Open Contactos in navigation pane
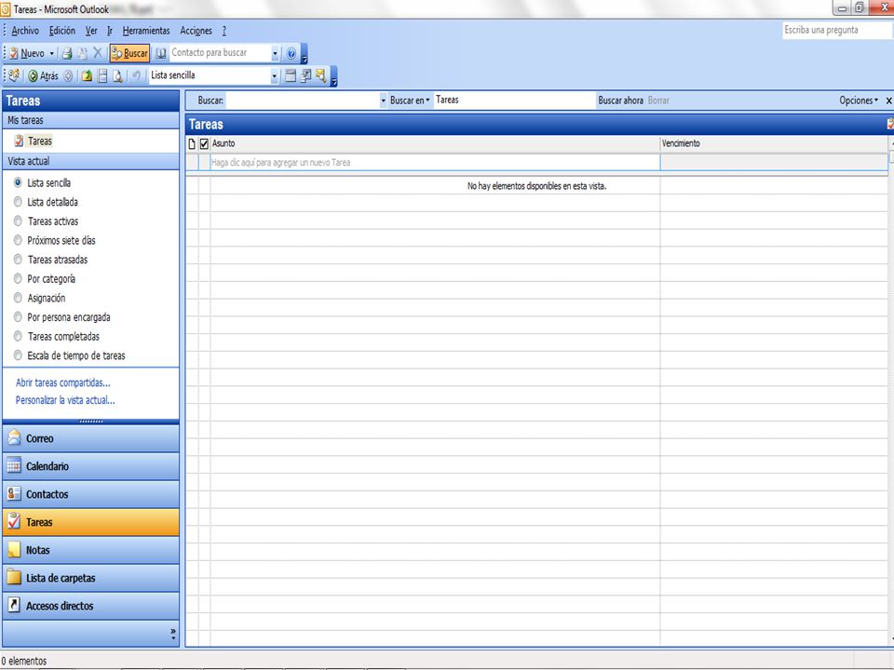 tap(90, 494)
